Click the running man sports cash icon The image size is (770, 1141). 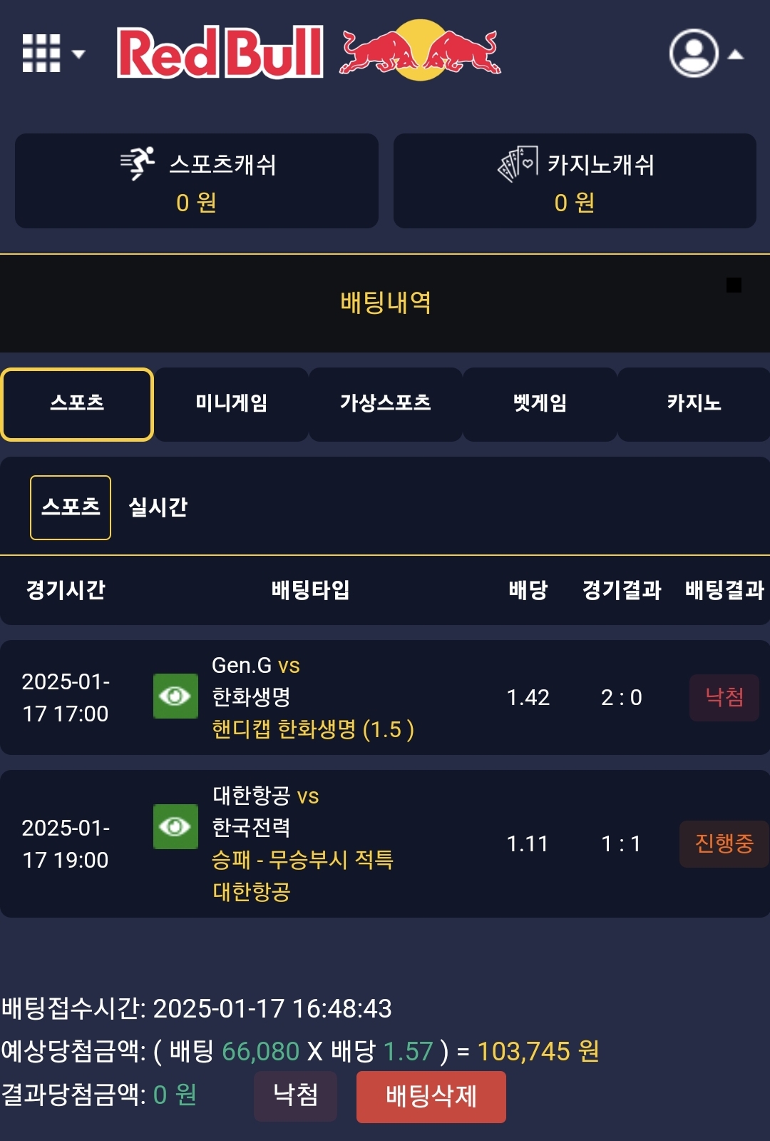click(138, 163)
